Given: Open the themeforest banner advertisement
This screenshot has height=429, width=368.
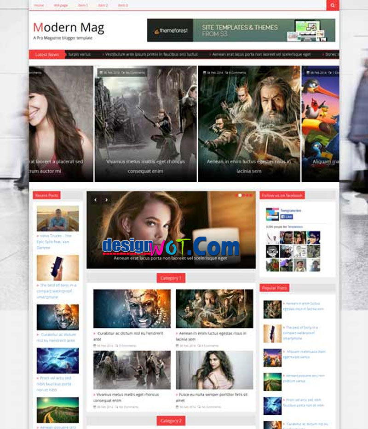Looking at the screenshot, I should tap(241, 30).
